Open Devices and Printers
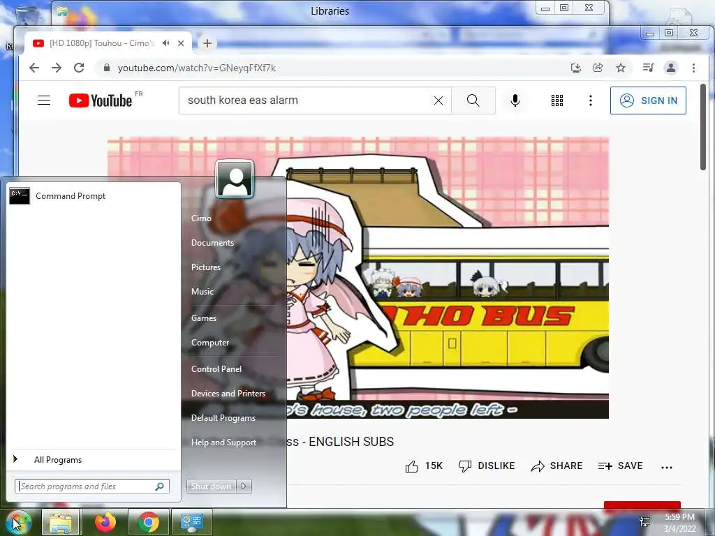Image resolution: width=715 pixels, height=536 pixels. pos(228,394)
